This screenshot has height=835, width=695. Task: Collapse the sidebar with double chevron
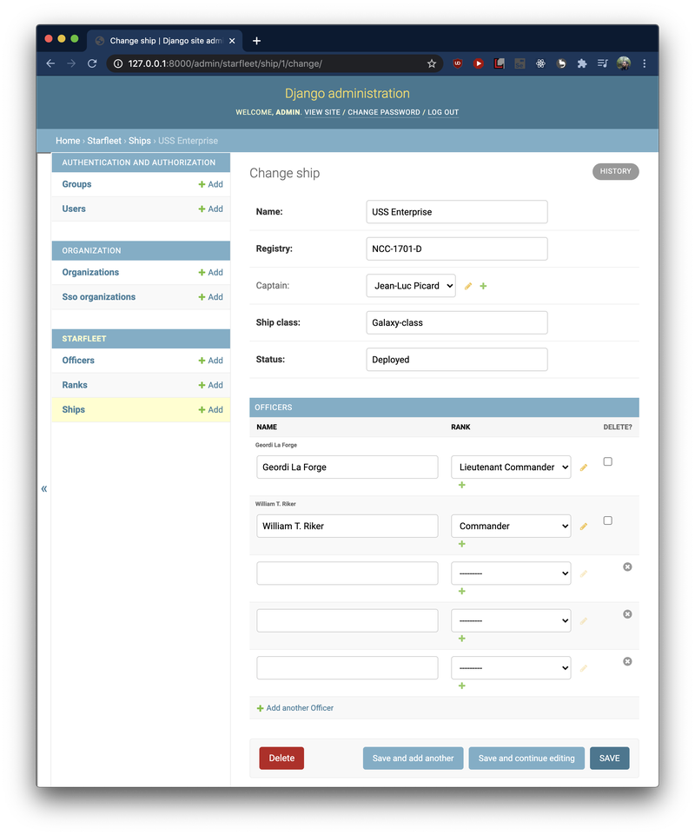44,488
